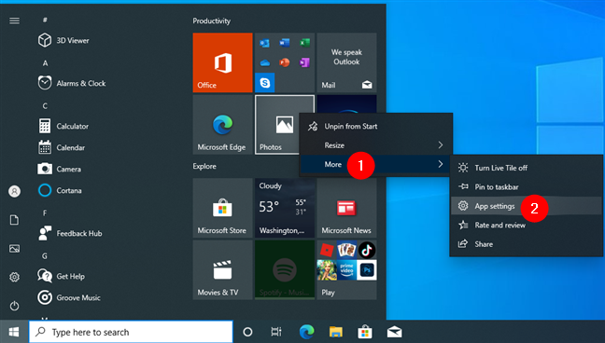This screenshot has height=343, width=605.
Task: Open the Play folder tile
Action: (x=346, y=269)
